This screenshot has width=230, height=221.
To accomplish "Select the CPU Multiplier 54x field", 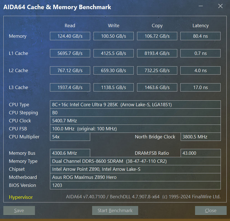I will 70,137.
